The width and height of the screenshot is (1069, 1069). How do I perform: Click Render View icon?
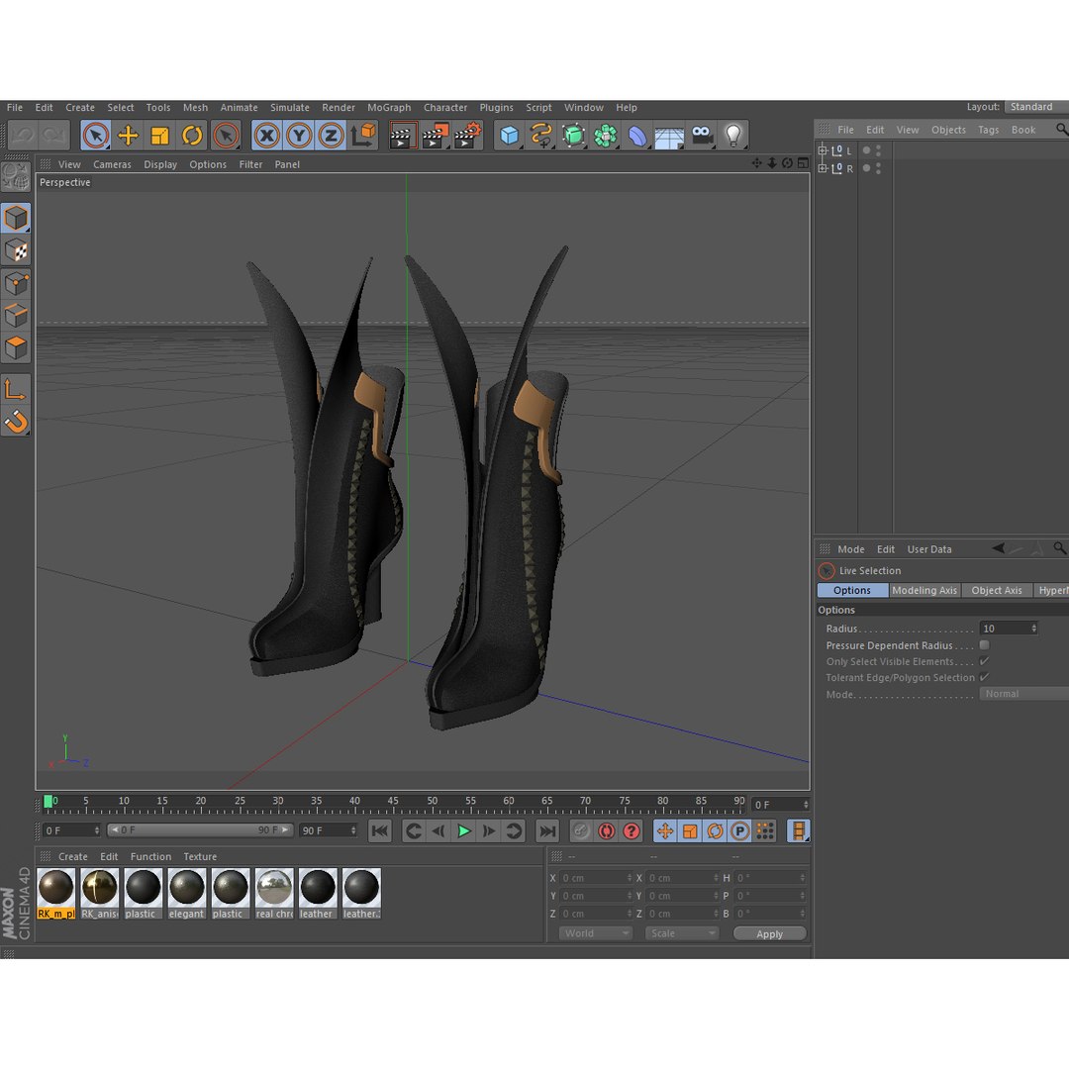[x=403, y=135]
